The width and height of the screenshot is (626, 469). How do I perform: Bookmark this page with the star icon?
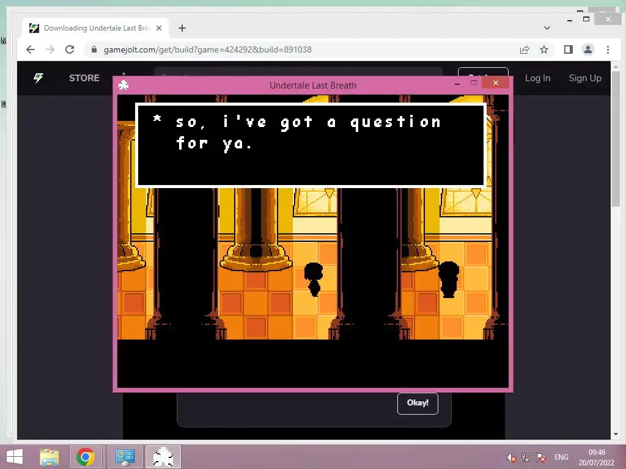[543, 49]
